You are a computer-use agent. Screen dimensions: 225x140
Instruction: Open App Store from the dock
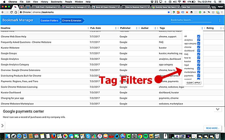123,136
